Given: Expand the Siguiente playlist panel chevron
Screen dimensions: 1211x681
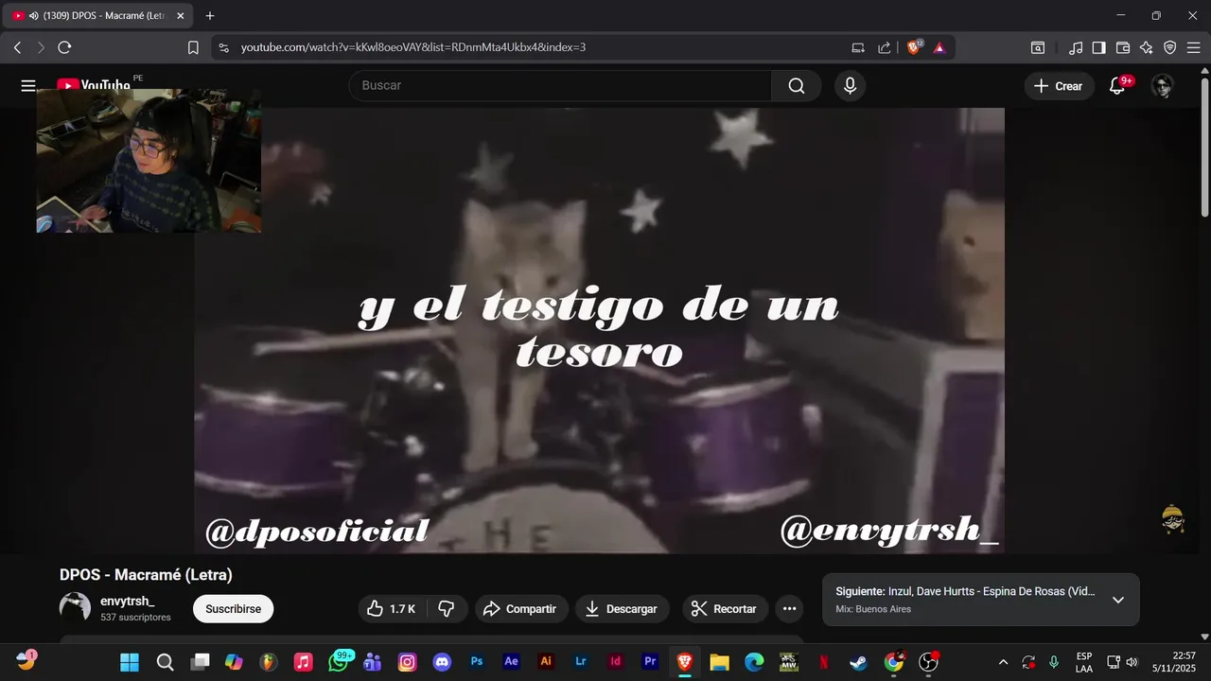Looking at the screenshot, I should coord(1118,600).
